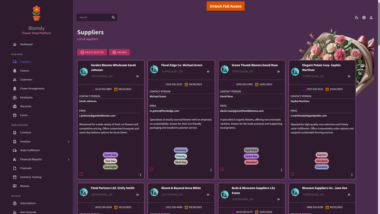Open Bloom & Beyond details arrow

[x=208, y=195]
